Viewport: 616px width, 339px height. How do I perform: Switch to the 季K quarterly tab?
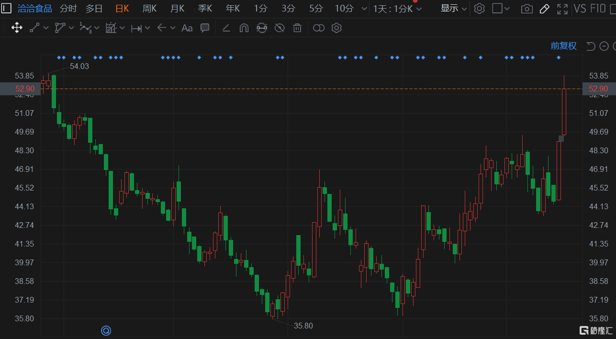tap(205, 9)
